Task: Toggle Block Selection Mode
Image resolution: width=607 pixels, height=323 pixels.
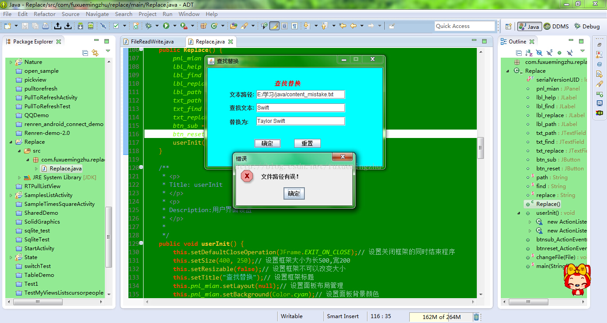Action: click(284, 26)
